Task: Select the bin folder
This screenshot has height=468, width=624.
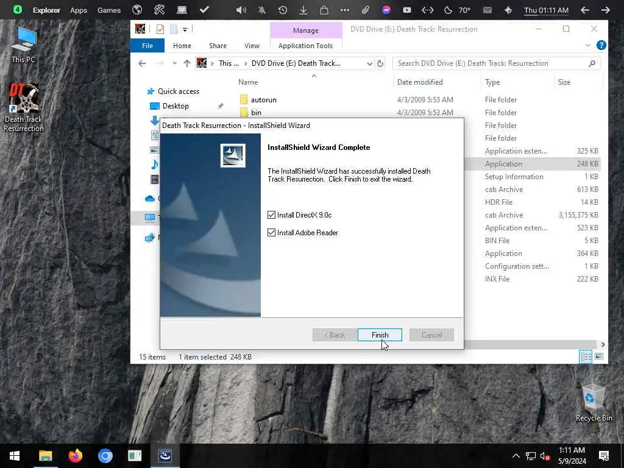Action: [256, 113]
